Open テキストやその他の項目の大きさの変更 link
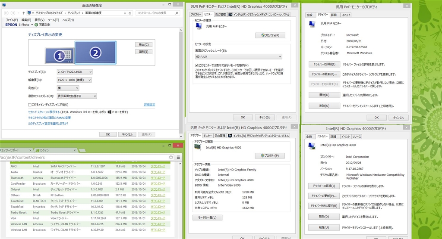 49,118
